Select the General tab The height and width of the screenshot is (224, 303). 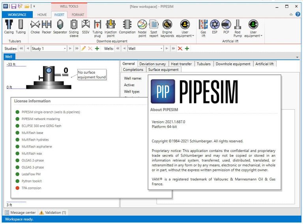click(129, 64)
